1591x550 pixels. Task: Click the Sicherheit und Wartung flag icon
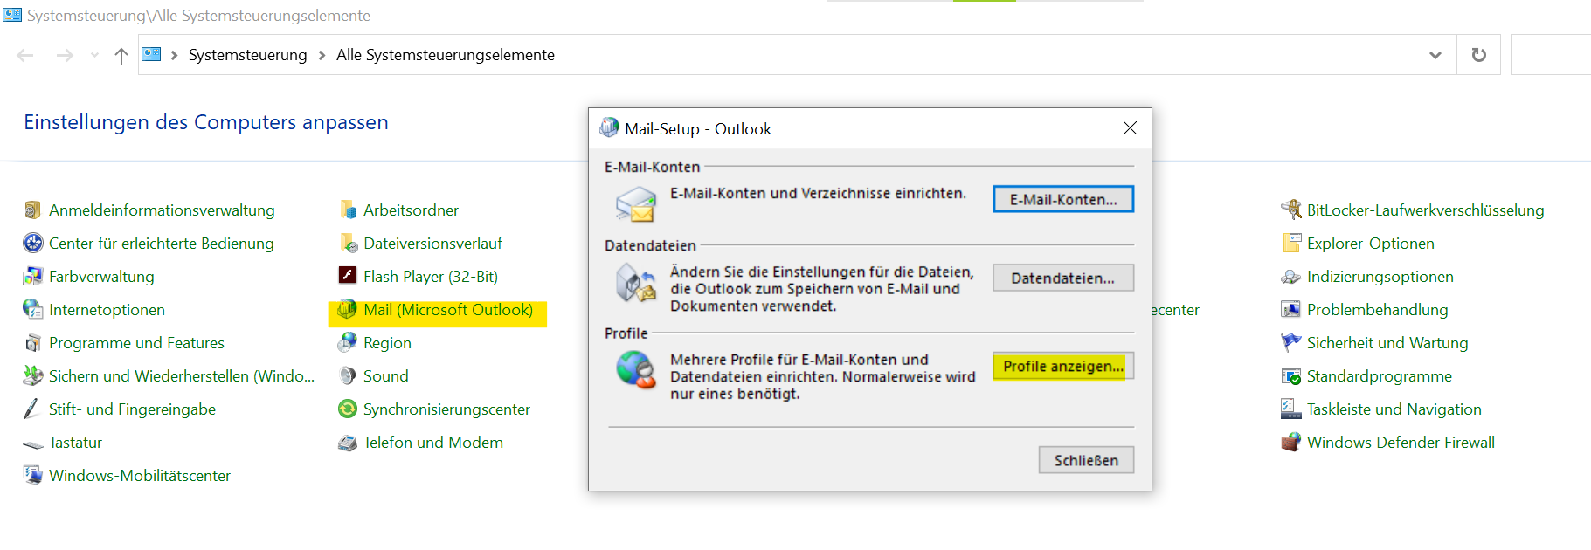pyautogui.click(x=1291, y=343)
